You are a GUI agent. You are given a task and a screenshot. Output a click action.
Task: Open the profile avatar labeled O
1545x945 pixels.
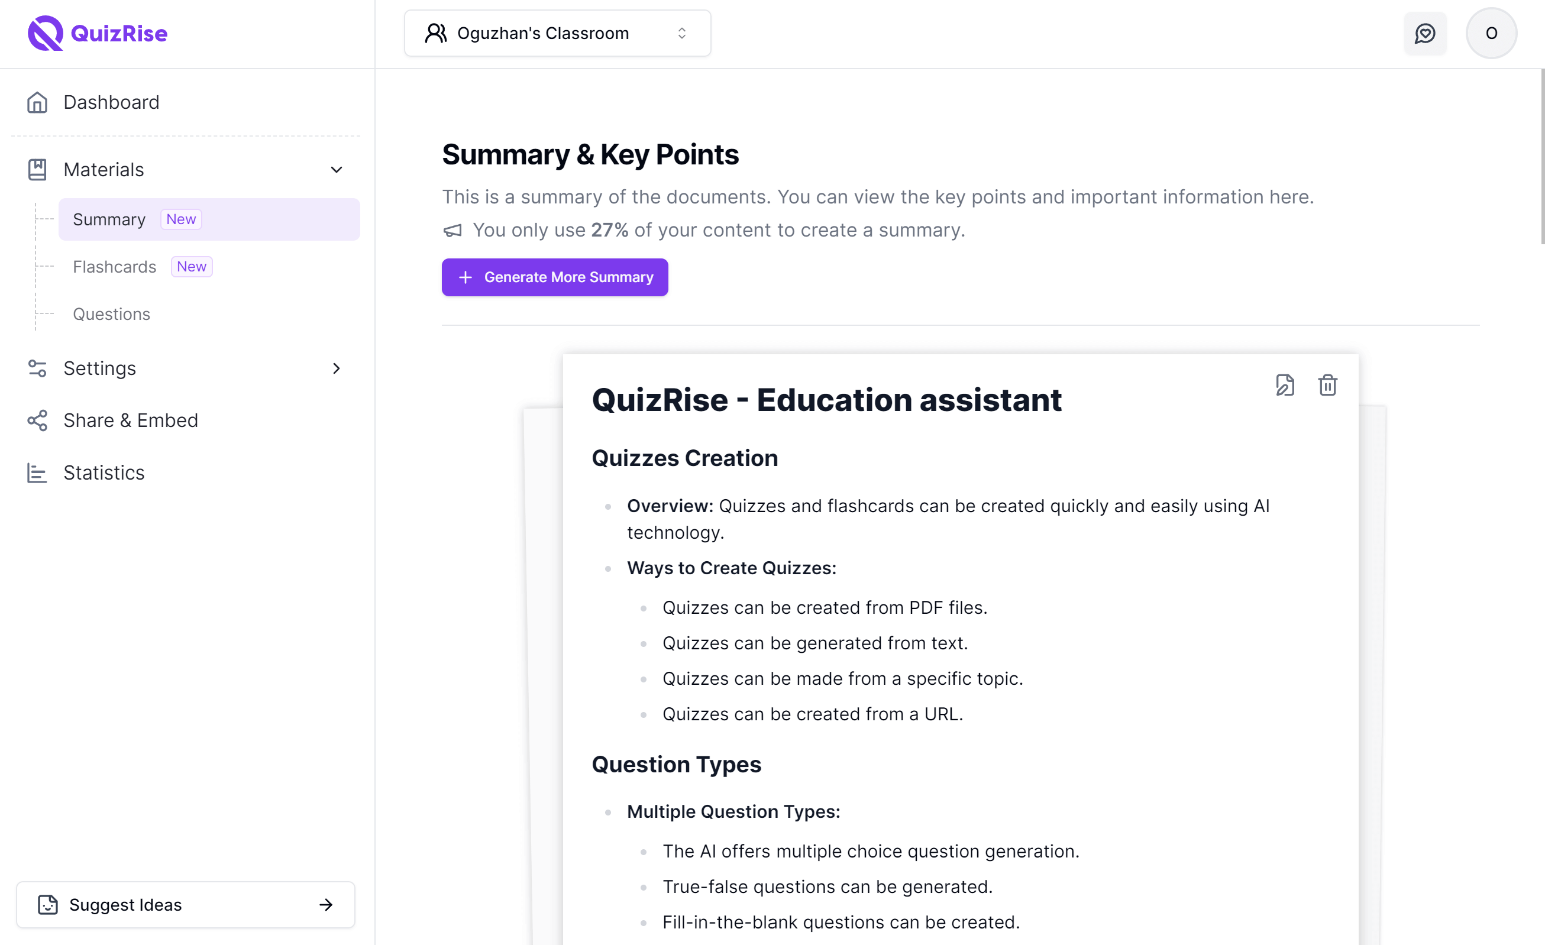click(x=1491, y=33)
